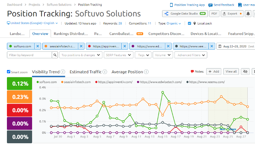255x148 pixels.
Task: Click info icon beside Average Position
Action: (x=146, y=72)
